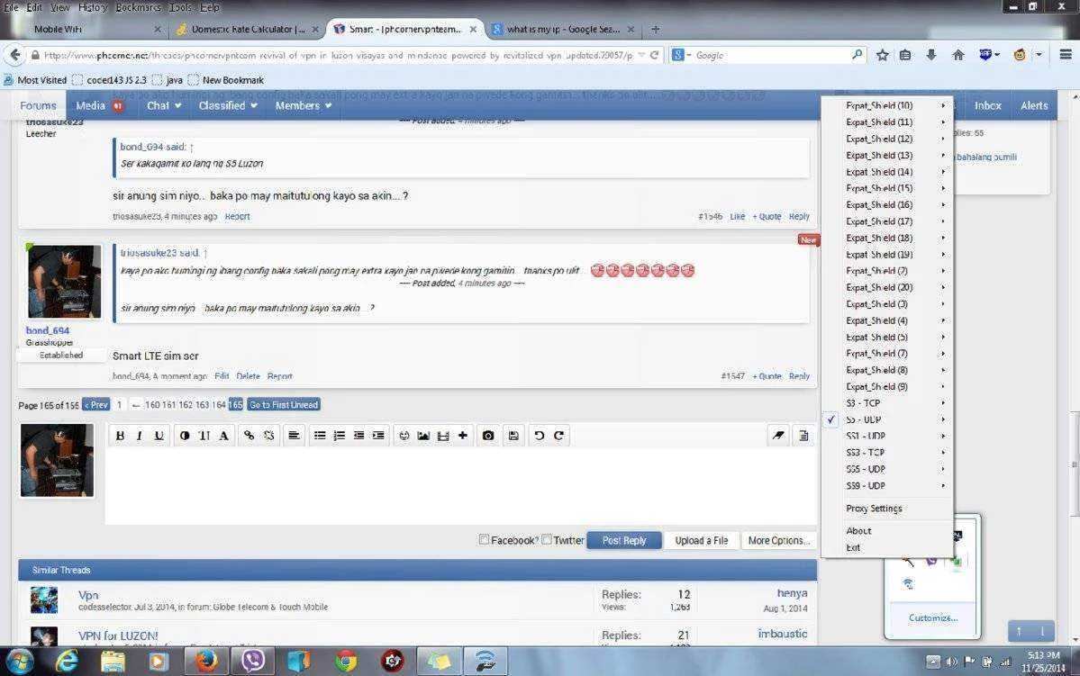The width and height of the screenshot is (1080, 676).
Task: Open font size tool in editor
Action: click(204, 436)
